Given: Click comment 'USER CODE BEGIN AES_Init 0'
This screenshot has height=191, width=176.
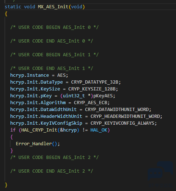Looking at the screenshot, I should [54, 27].
